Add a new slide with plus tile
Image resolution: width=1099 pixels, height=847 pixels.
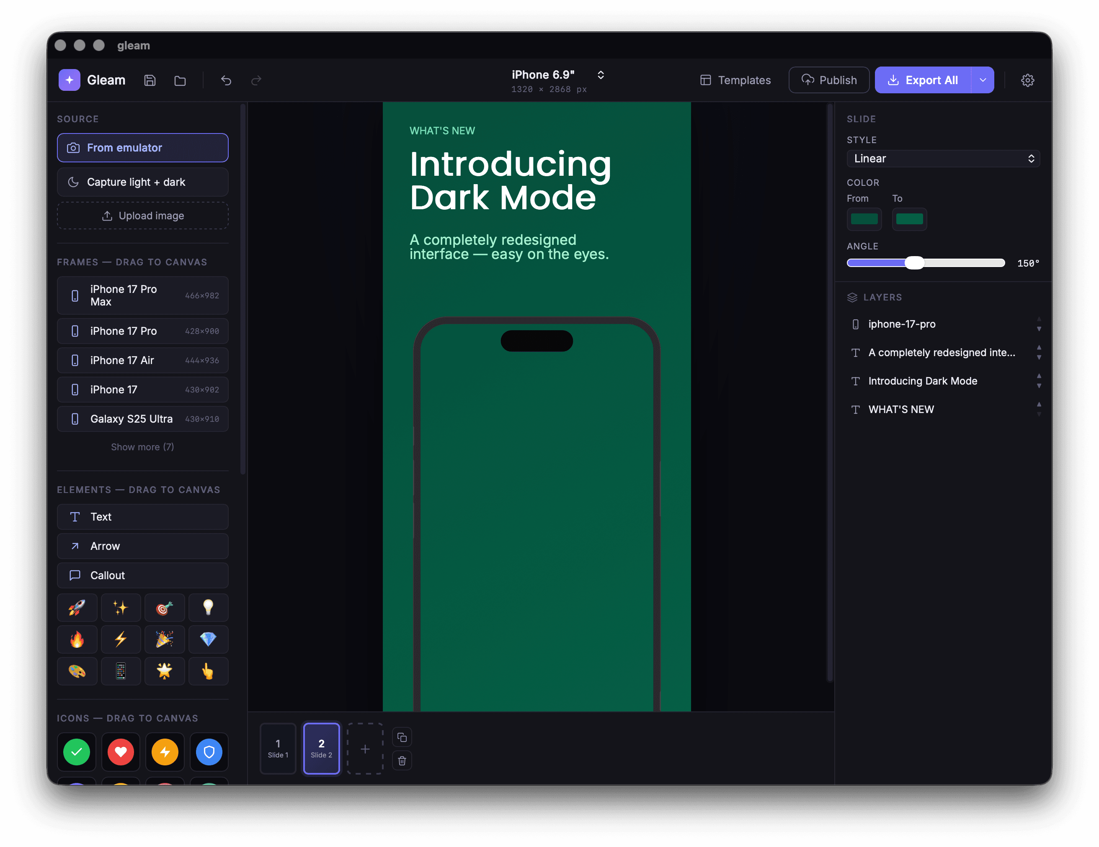(365, 749)
